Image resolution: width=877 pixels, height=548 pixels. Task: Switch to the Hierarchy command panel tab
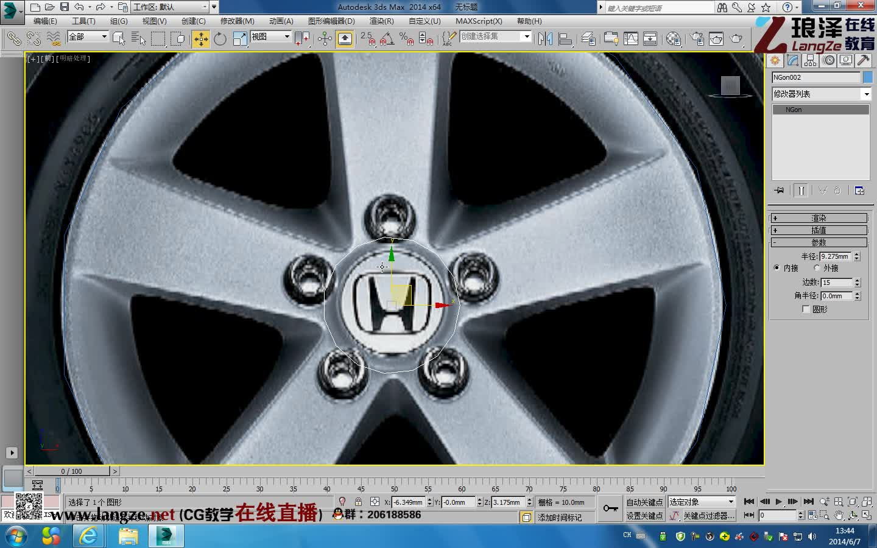click(810, 60)
